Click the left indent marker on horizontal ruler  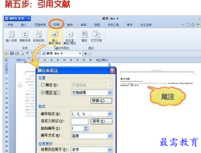click(26, 61)
